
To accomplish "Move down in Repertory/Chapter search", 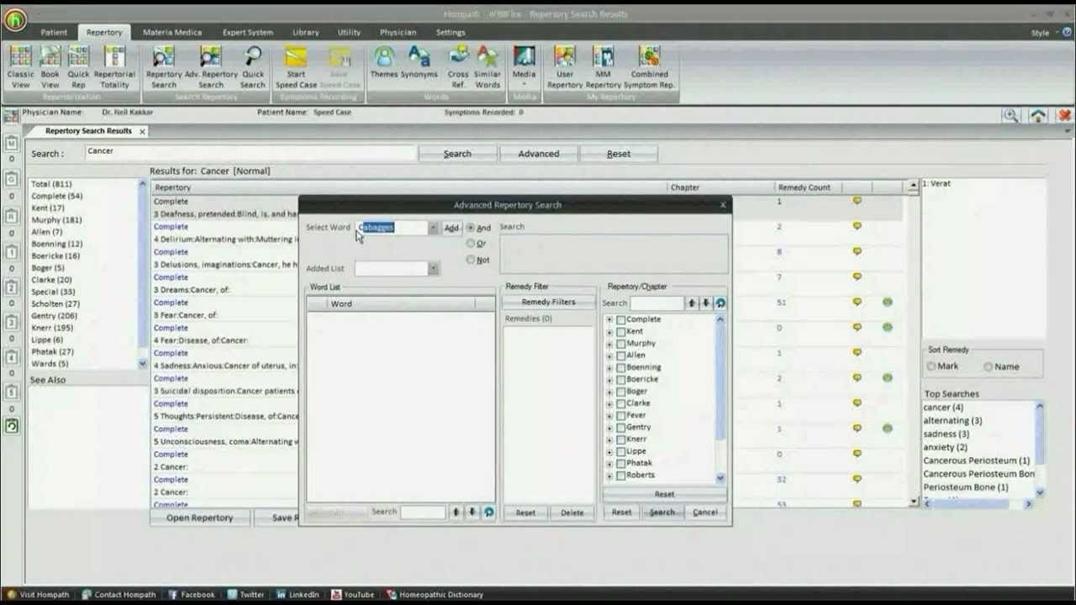I will pyautogui.click(x=706, y=303).
